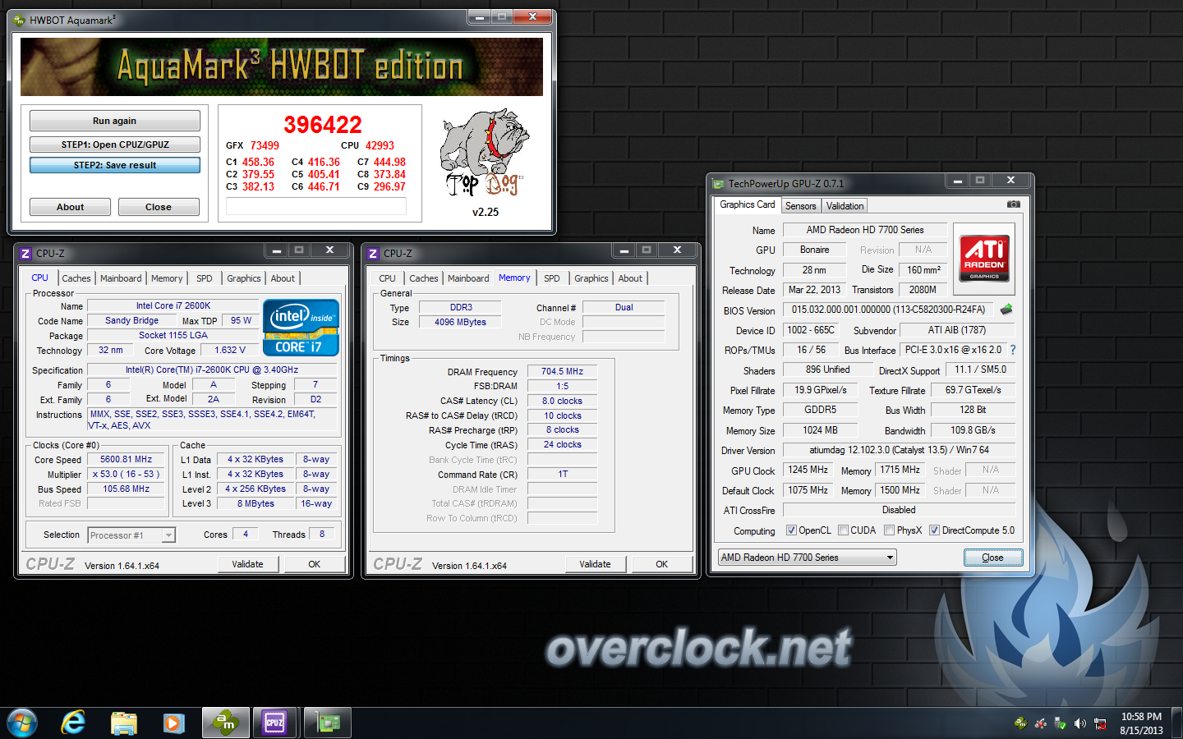Click the Core Voltage value 1.632 V

[230, 350]
